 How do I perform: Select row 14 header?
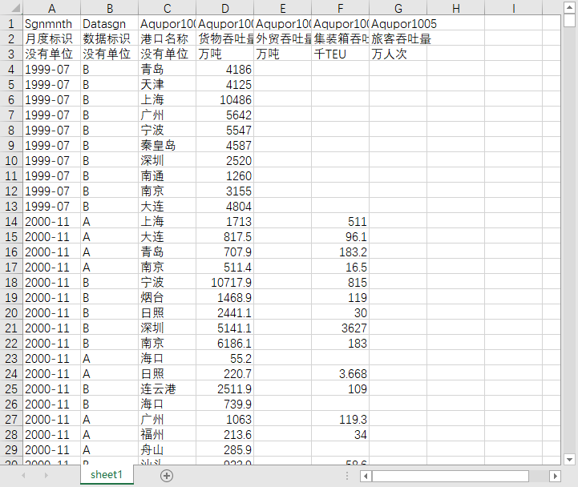11,221
